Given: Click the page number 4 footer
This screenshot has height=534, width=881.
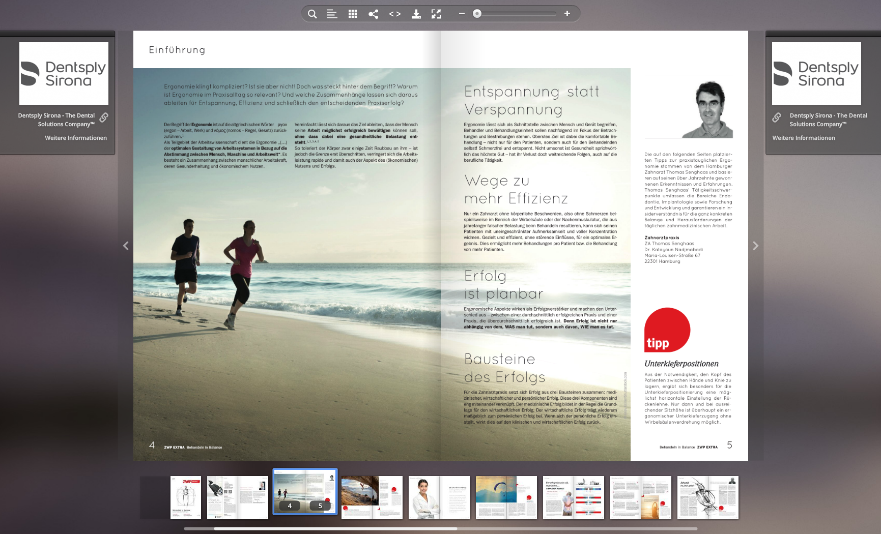Looking at the screenshot, I should [152, 445].
